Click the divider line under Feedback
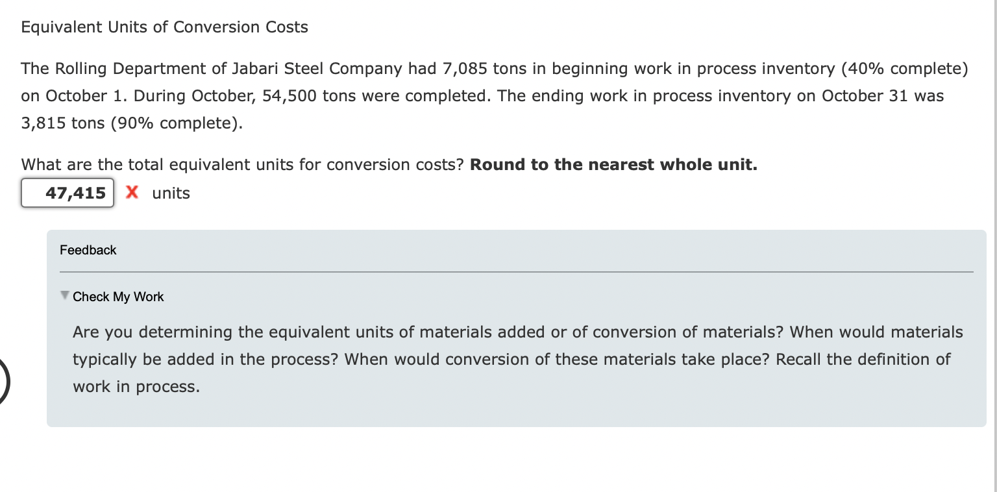The height and width of the screenshot is (492, 997). click(x=516, y=271)
